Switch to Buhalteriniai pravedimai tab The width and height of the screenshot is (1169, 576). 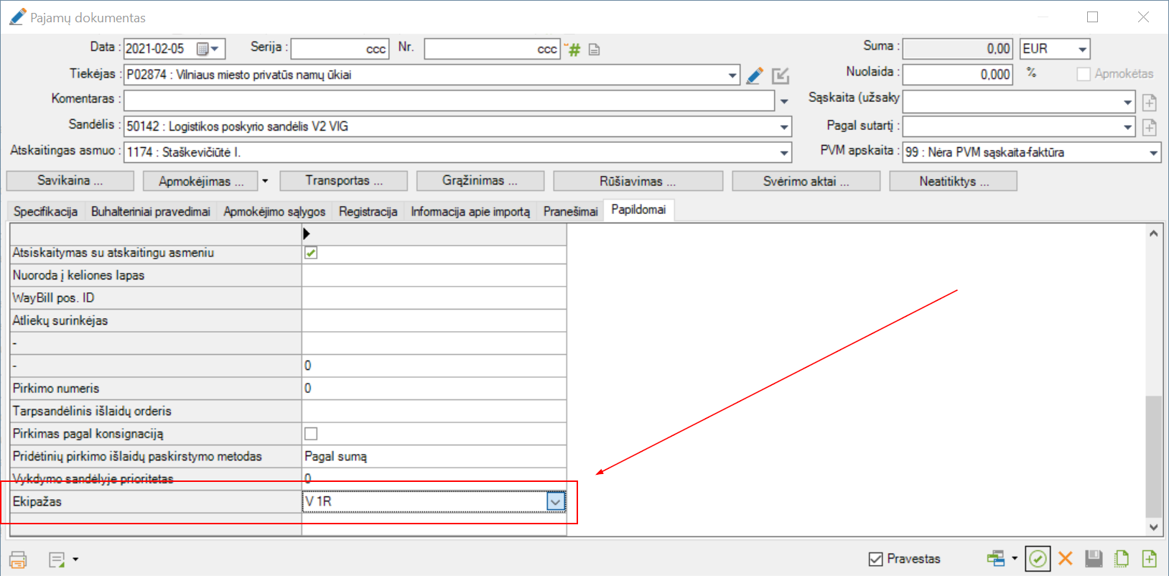pyautogui.click(x=151, y=211)
